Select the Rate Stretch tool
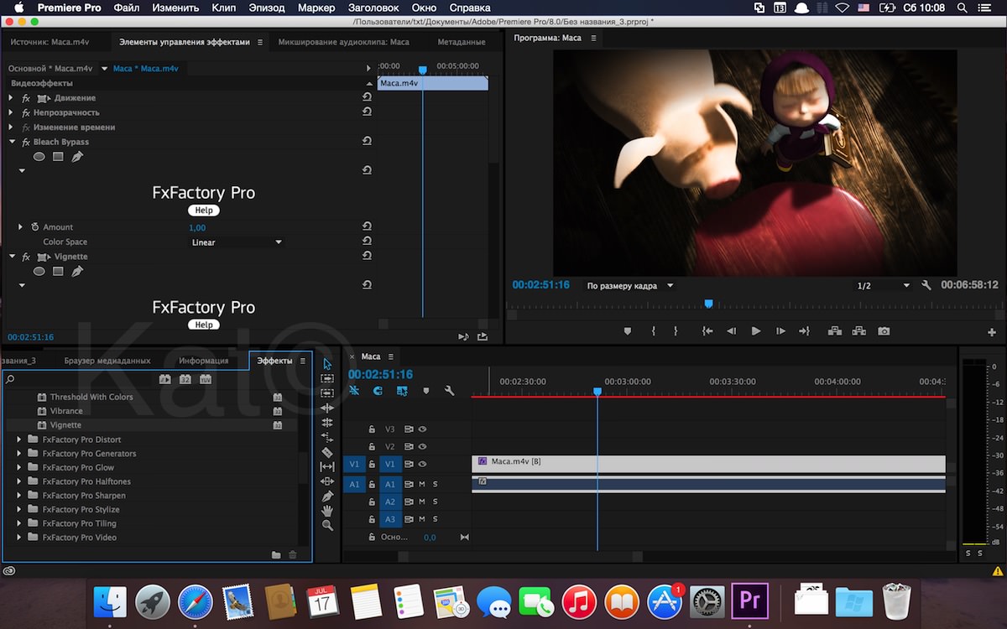Image resolution: width=1007 pixels, height=629 pixels. pos(327,437)
